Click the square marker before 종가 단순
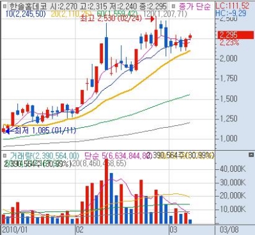This screenshot has width=255, height=235. tap(174, 6)
